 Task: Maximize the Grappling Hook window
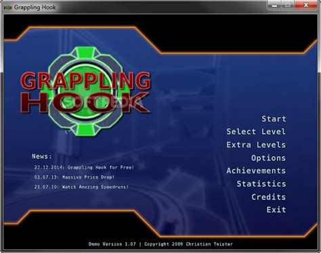click(287, 5)
